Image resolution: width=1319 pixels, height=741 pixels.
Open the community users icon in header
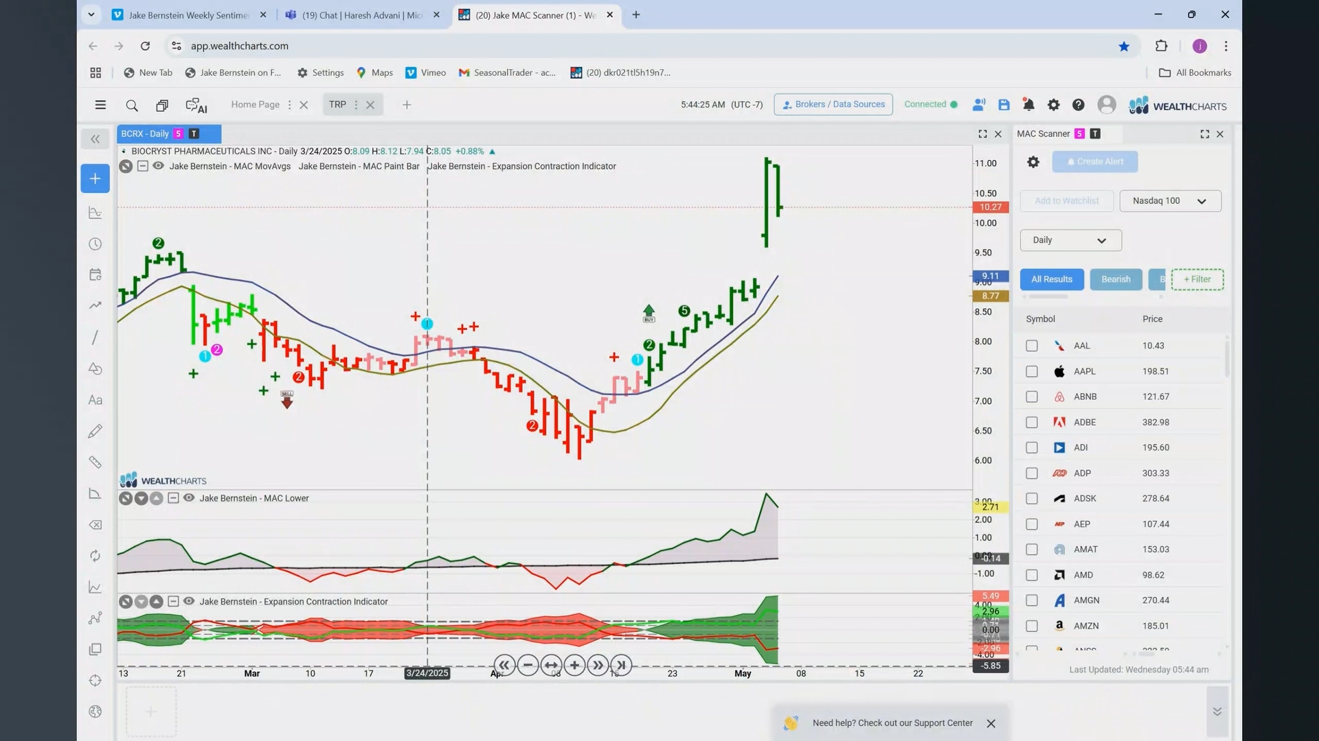[979, 105]
